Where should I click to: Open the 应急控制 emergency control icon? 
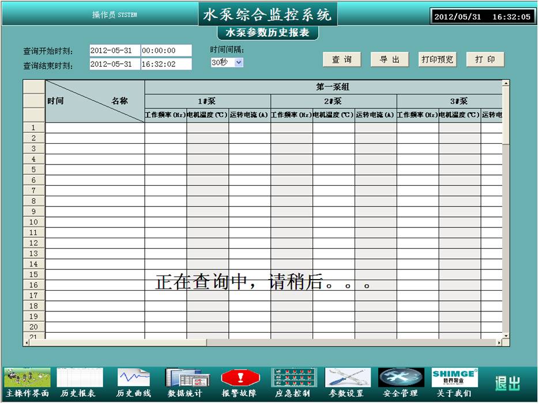293,378
